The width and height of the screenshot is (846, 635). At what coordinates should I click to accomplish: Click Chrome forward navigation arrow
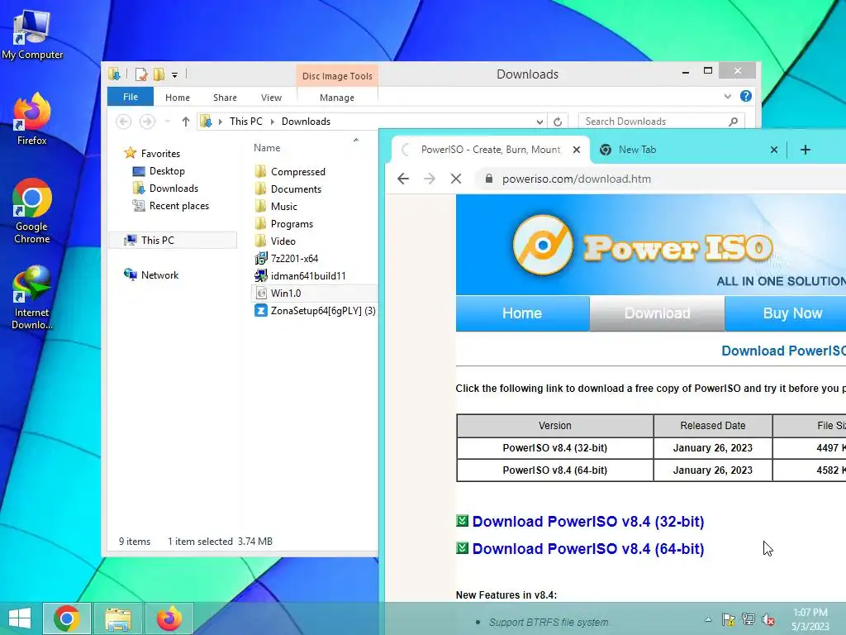point(430,179)
